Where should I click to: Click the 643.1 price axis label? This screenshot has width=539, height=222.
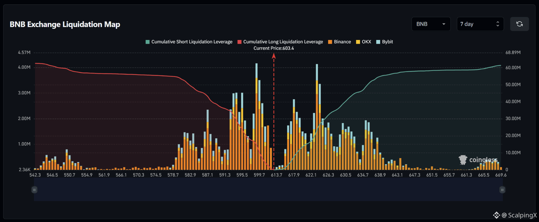397,175
